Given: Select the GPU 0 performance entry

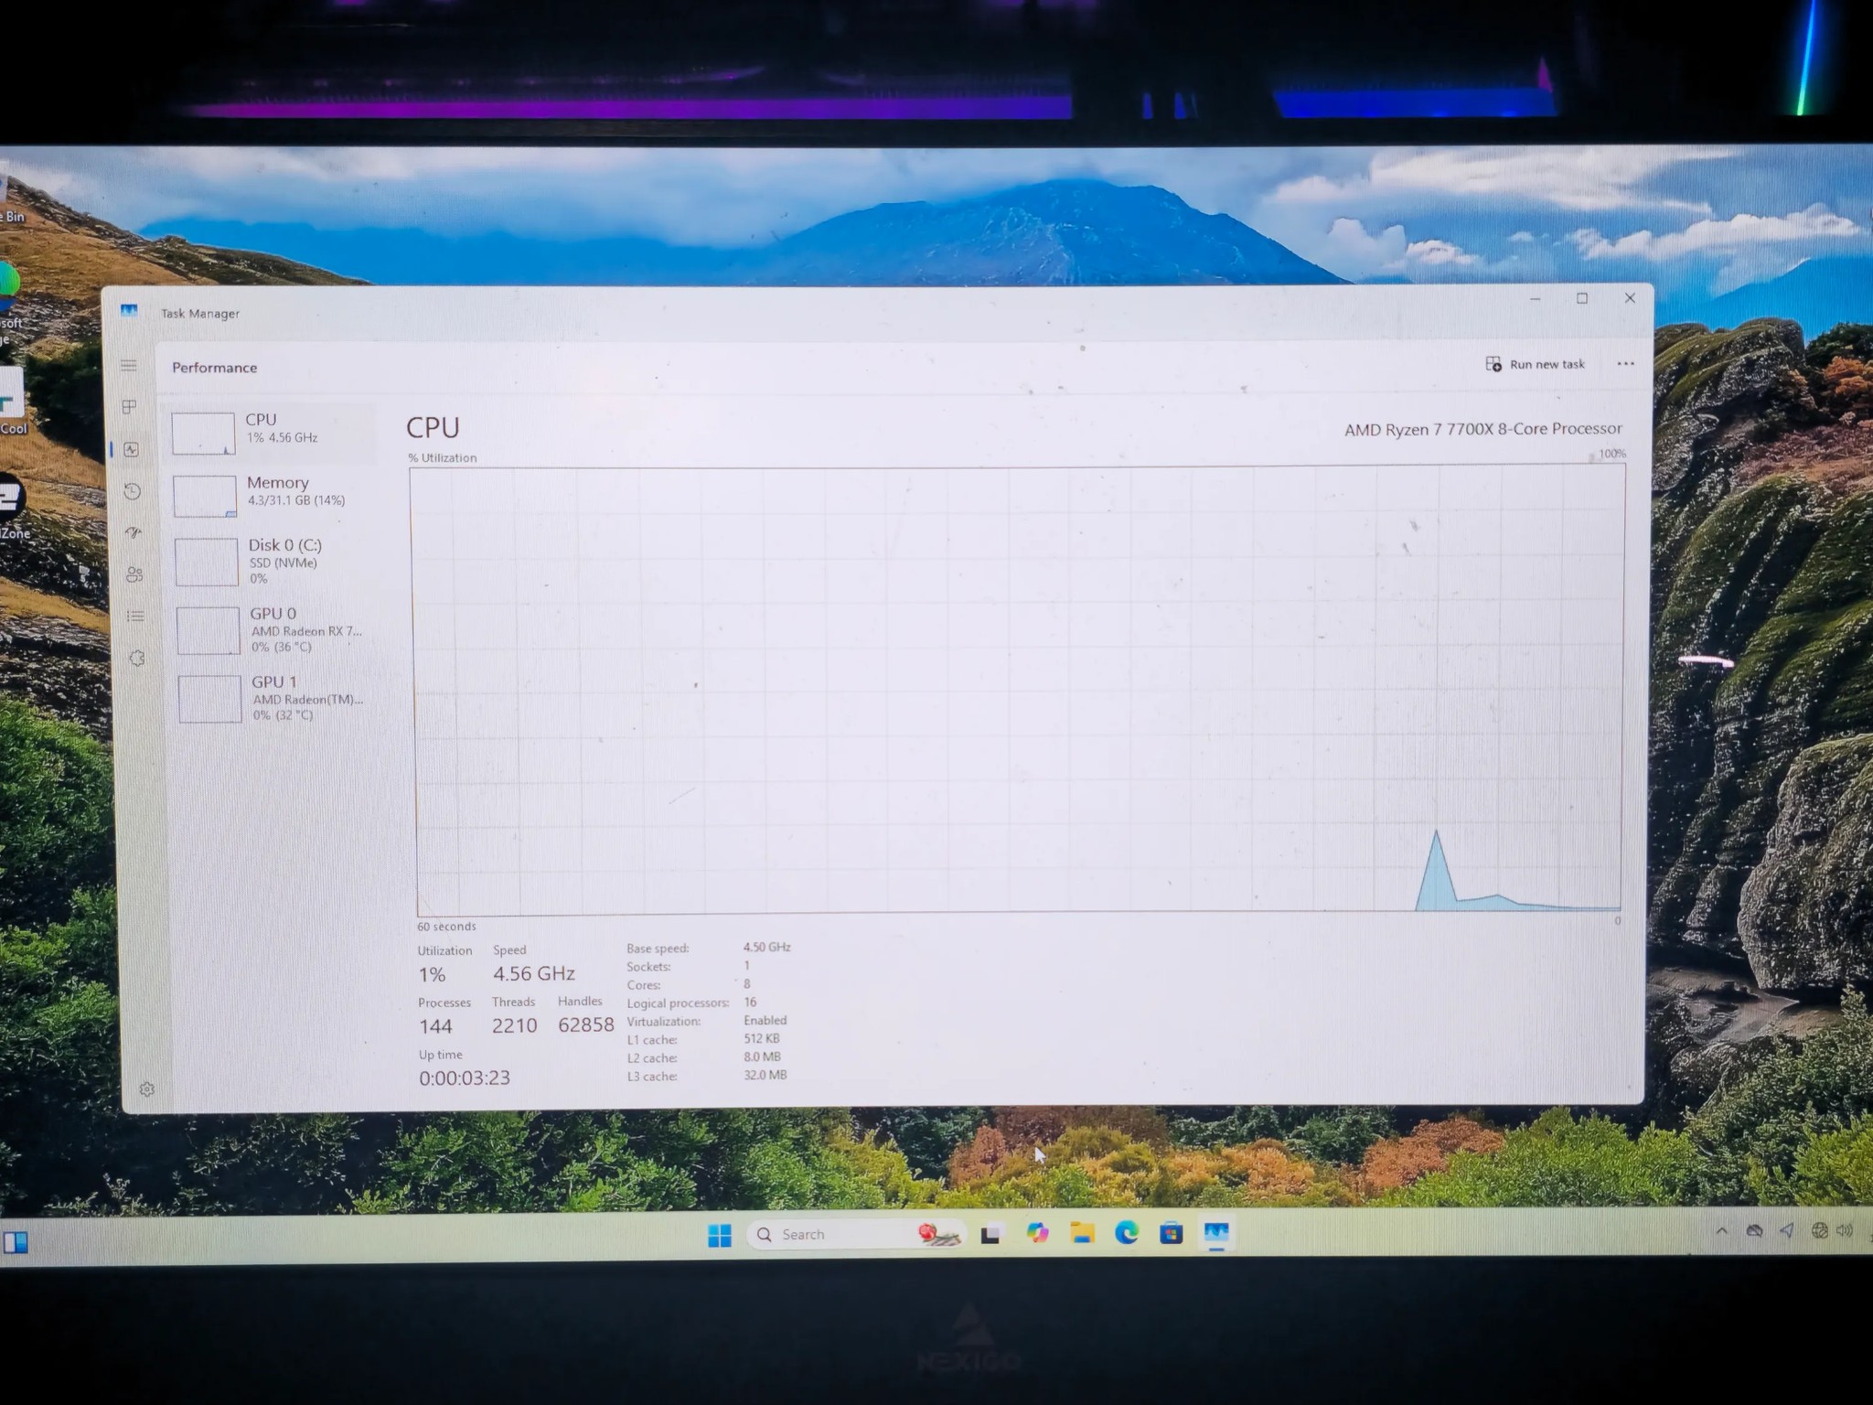Looking at the screenshot, I should pyautogui.click(x=276, y=630).
